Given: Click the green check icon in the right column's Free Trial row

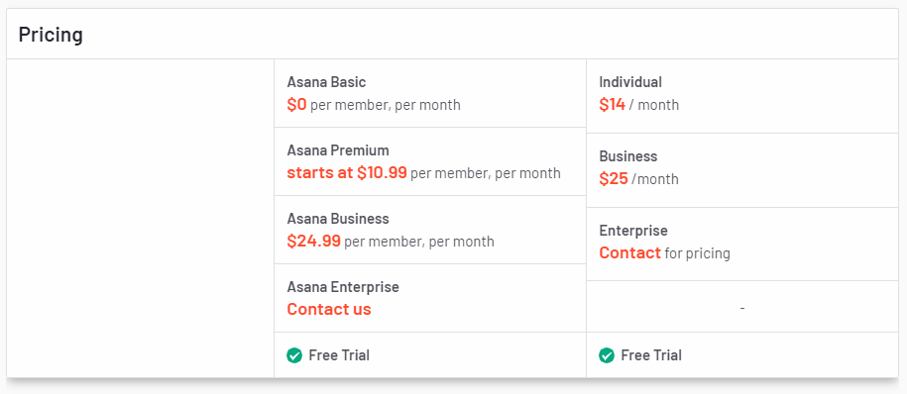Looking at the screenshot, I should click(607, 355).
